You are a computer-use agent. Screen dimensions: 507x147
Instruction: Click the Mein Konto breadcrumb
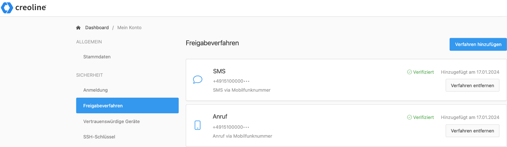[x=129, y=28]
